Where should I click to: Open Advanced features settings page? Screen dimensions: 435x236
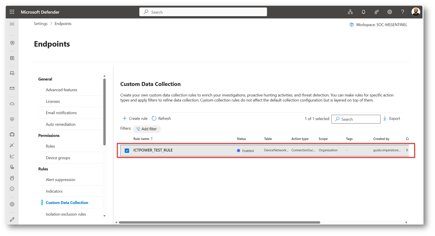61,90
